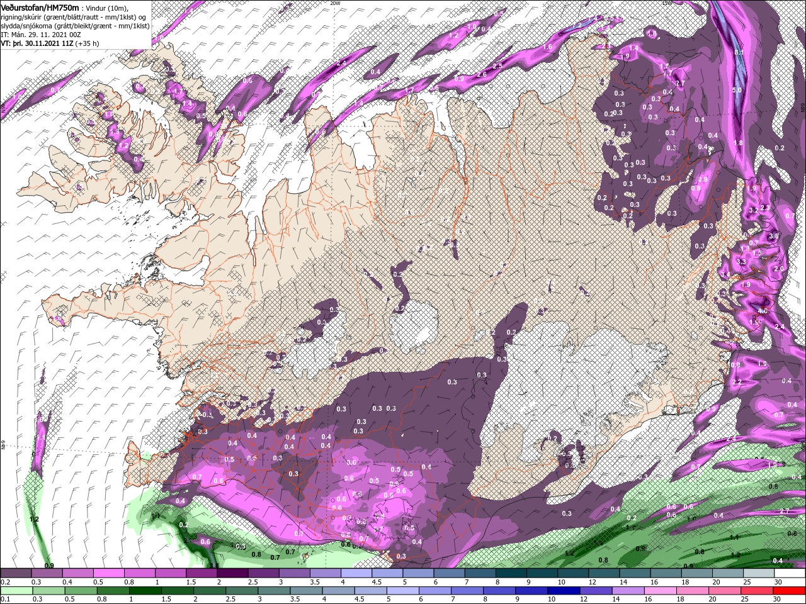Pick upper scale dark purple swatch between 2 and 2.5
806x604 pixels.
point(233,573)
